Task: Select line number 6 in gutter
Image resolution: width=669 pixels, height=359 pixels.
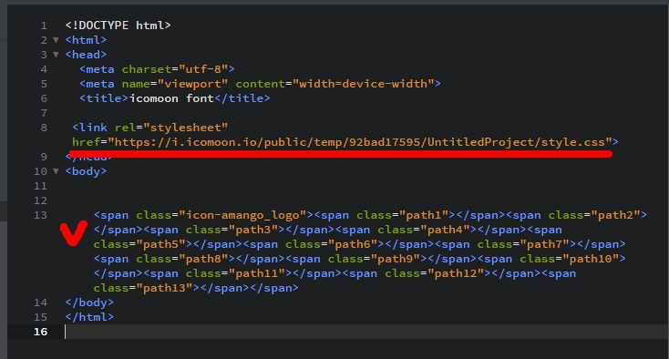Action: point(44,98)
